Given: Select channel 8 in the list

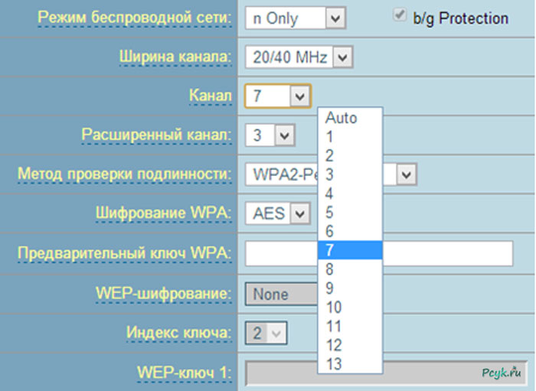Looking at the screenshot, I should click(350, 269).
